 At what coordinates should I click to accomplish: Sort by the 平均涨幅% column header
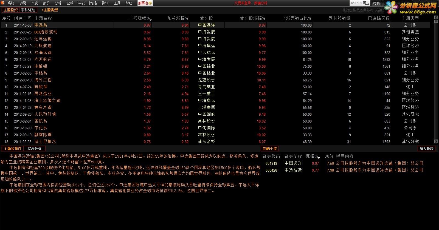point(140,18)
